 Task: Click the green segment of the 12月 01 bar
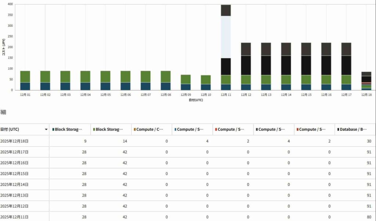25,77
